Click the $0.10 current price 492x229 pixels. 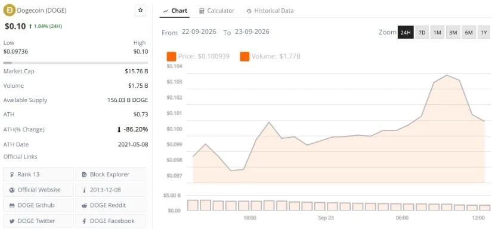pyautogui.click(x=15, y=26)
